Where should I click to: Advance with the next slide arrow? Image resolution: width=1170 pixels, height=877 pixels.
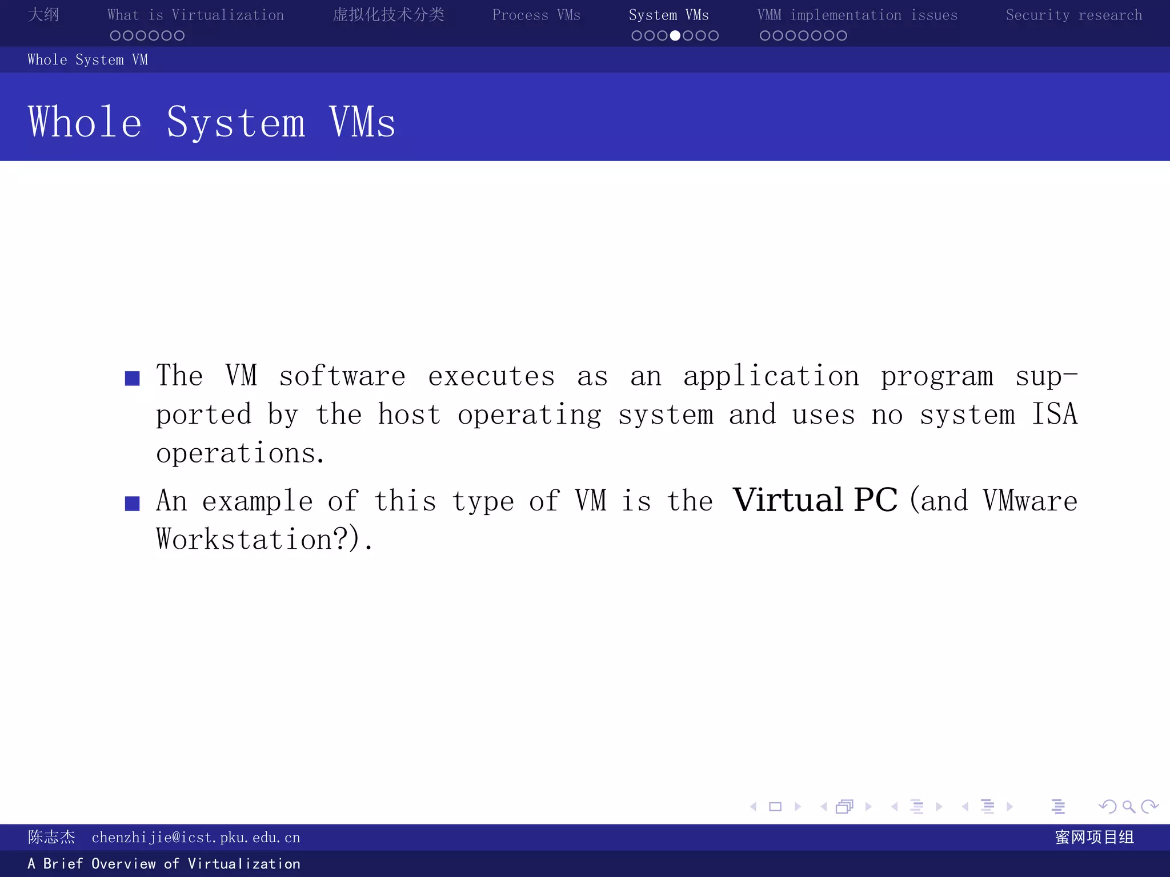[798, 807]
